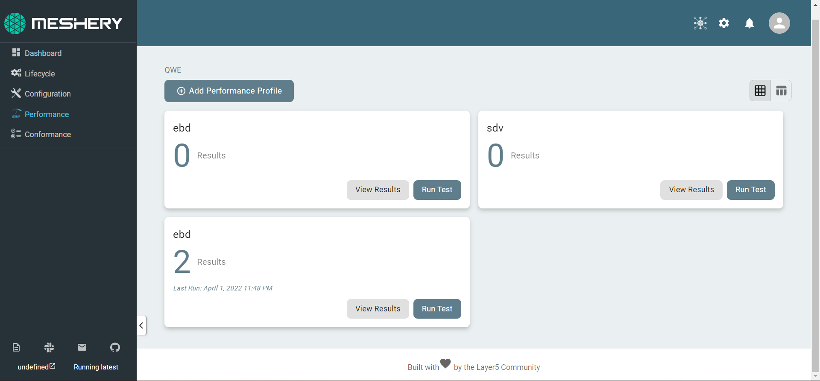The image size is (820, 381).
Task: Click the Configuration wrench icon
Action: pyautogui.click(x=16, y=93)
